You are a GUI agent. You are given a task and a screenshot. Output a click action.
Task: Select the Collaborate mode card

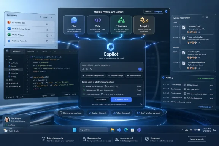[121, 25]
